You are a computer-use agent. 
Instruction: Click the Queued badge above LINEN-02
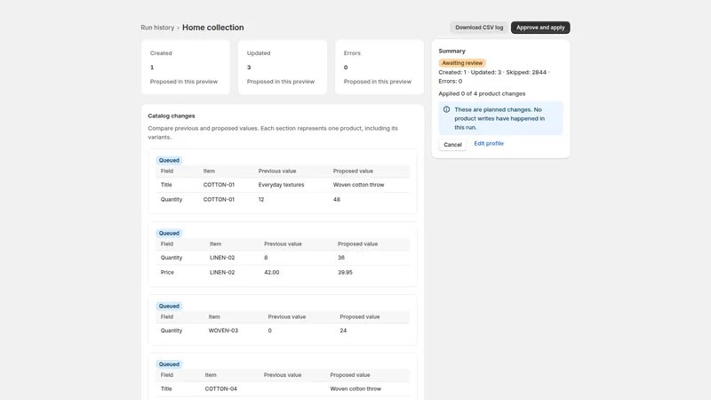click(169, 233)
